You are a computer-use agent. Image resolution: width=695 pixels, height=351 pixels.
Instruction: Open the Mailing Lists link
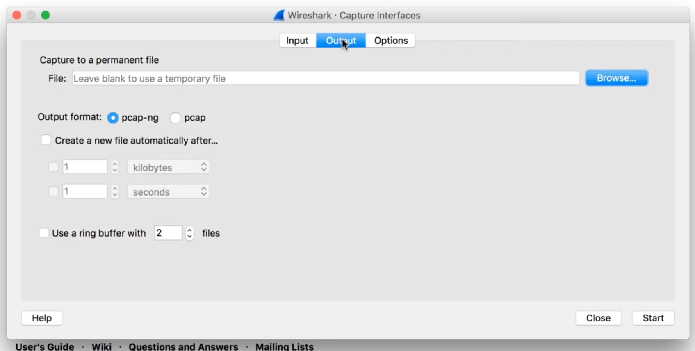pyautogui.click(x=285, y=346)
